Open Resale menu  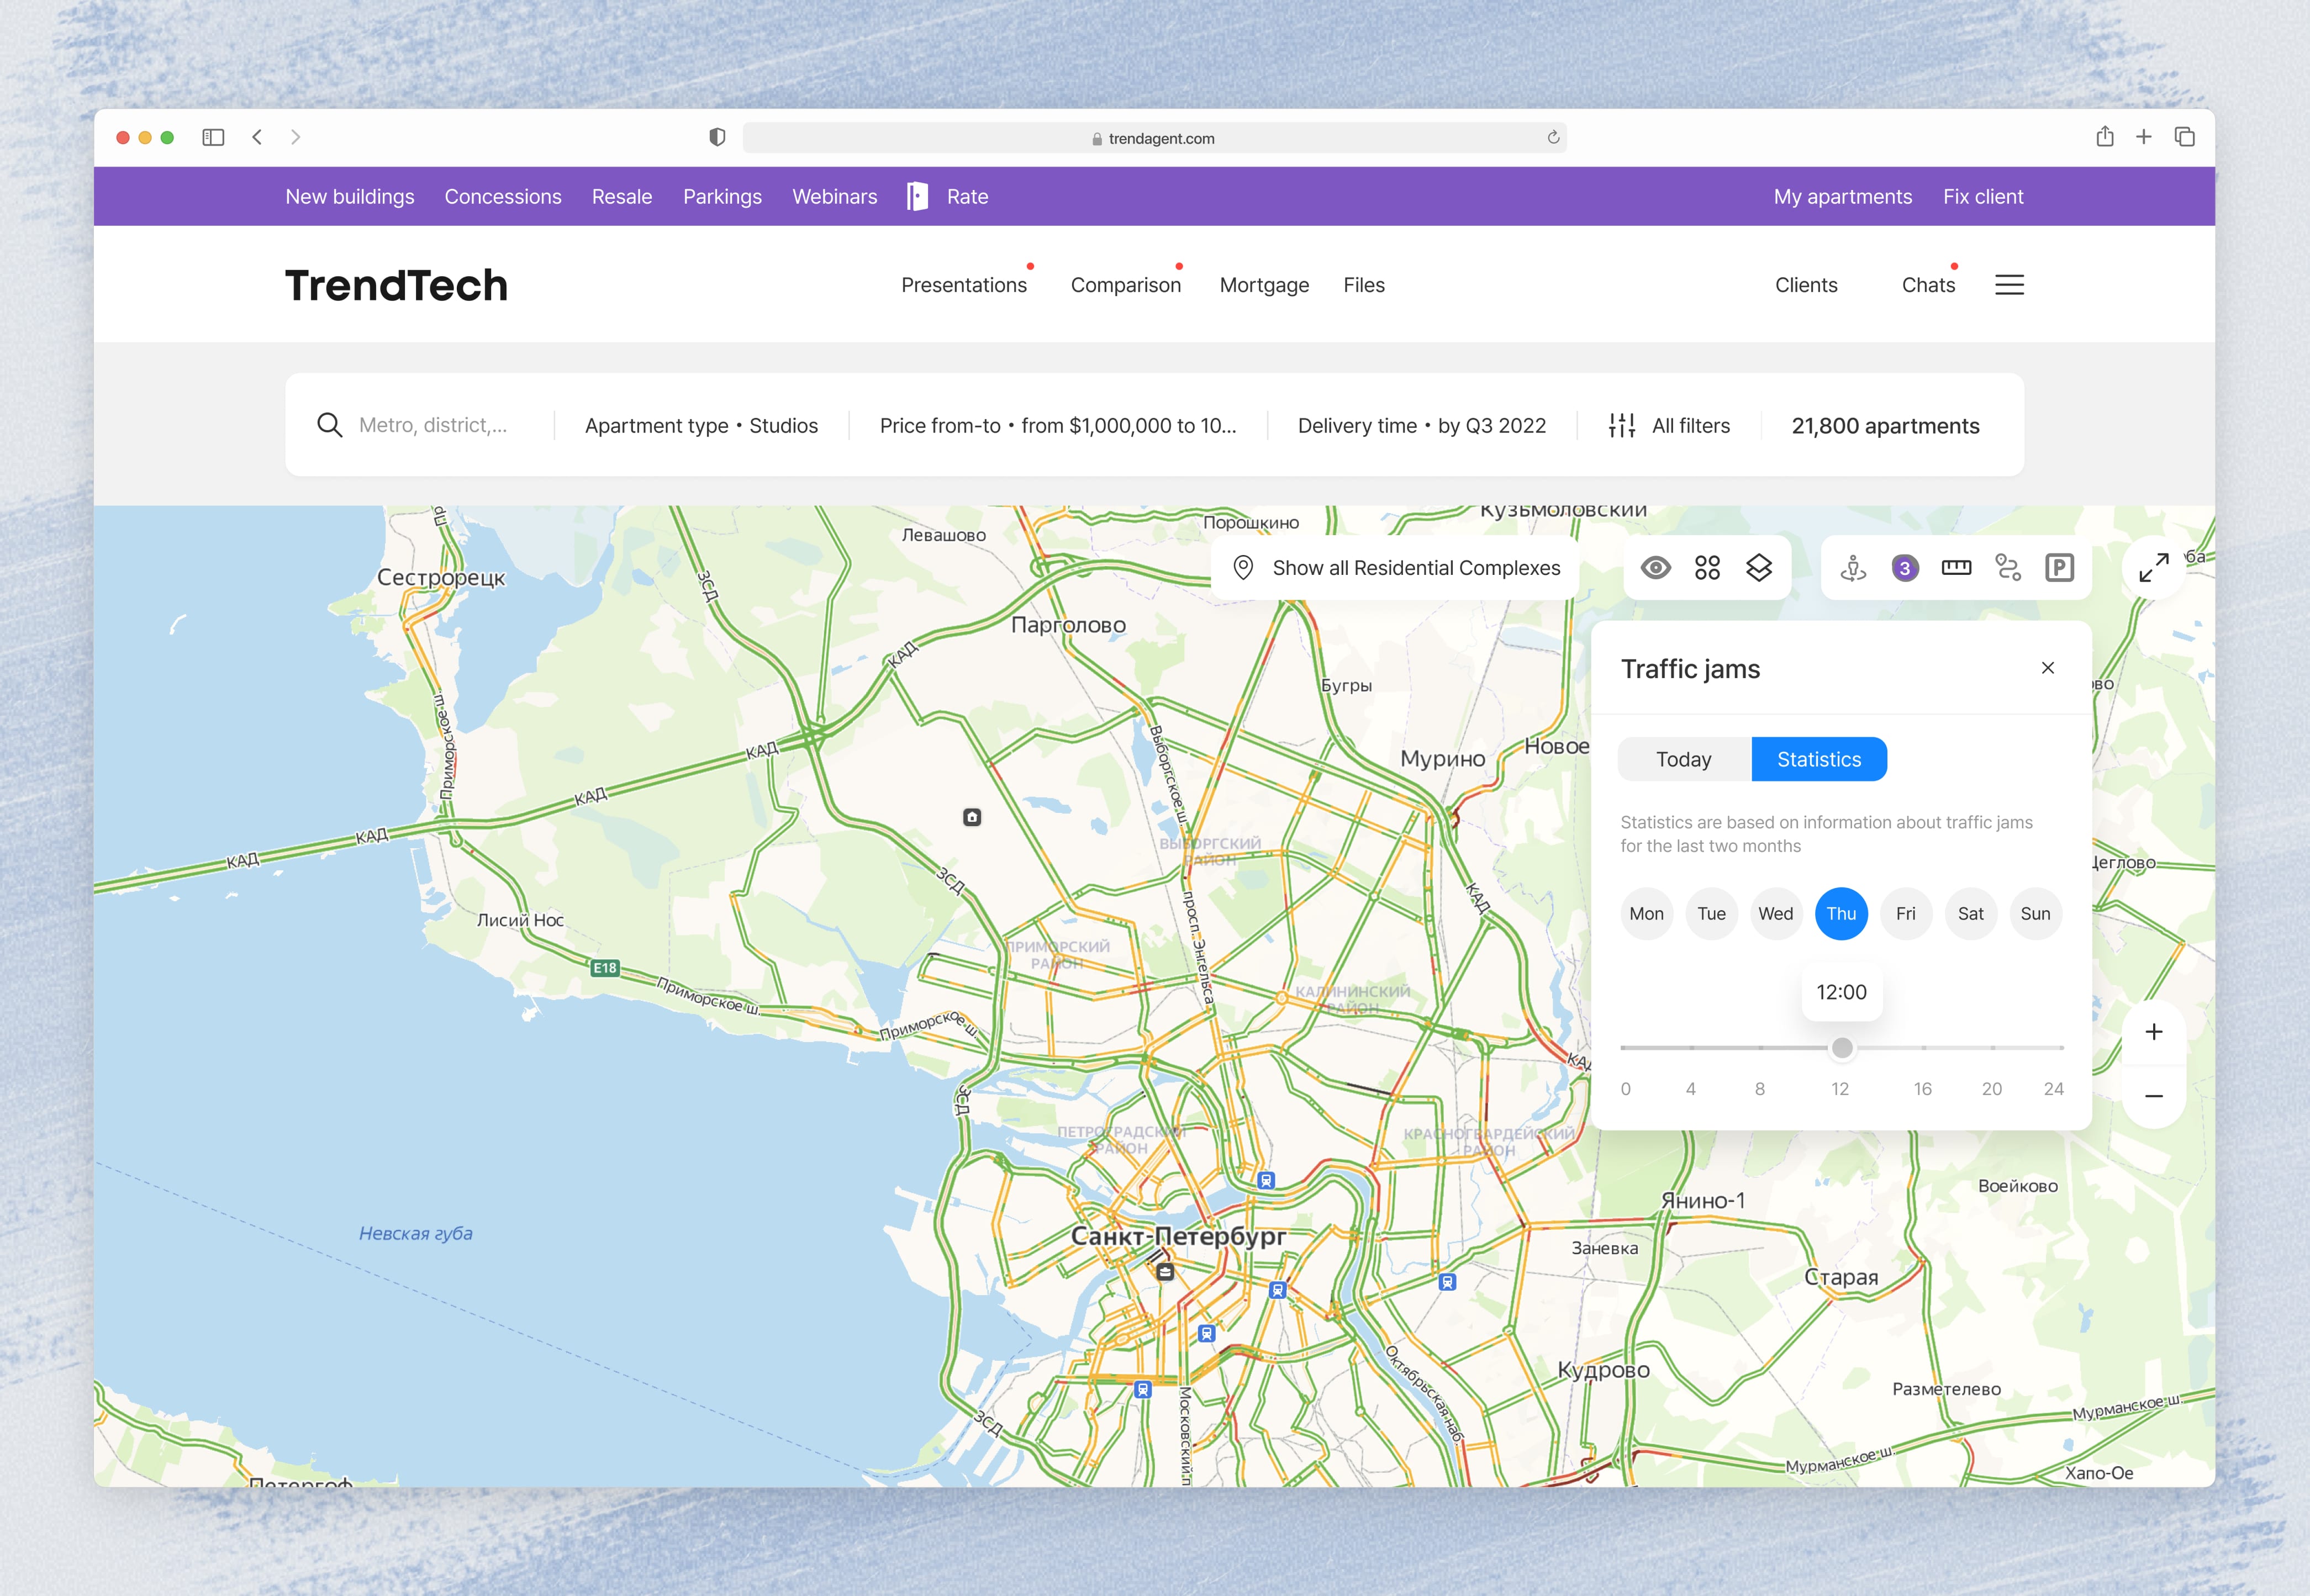coord(622,196)
